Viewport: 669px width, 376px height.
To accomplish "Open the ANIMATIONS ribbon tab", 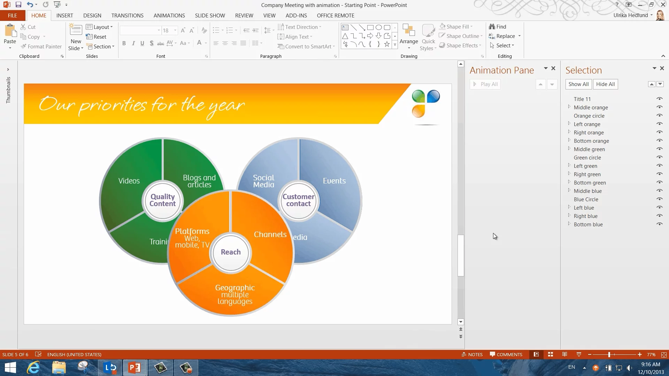I will 169,16.
